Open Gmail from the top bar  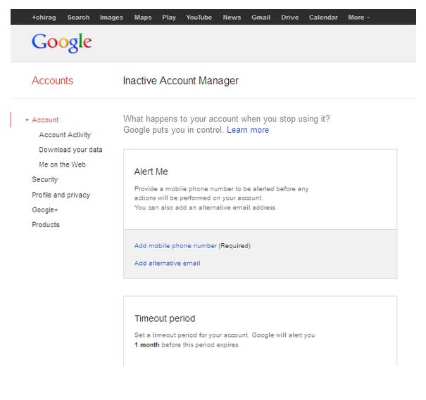pos(261,18)
